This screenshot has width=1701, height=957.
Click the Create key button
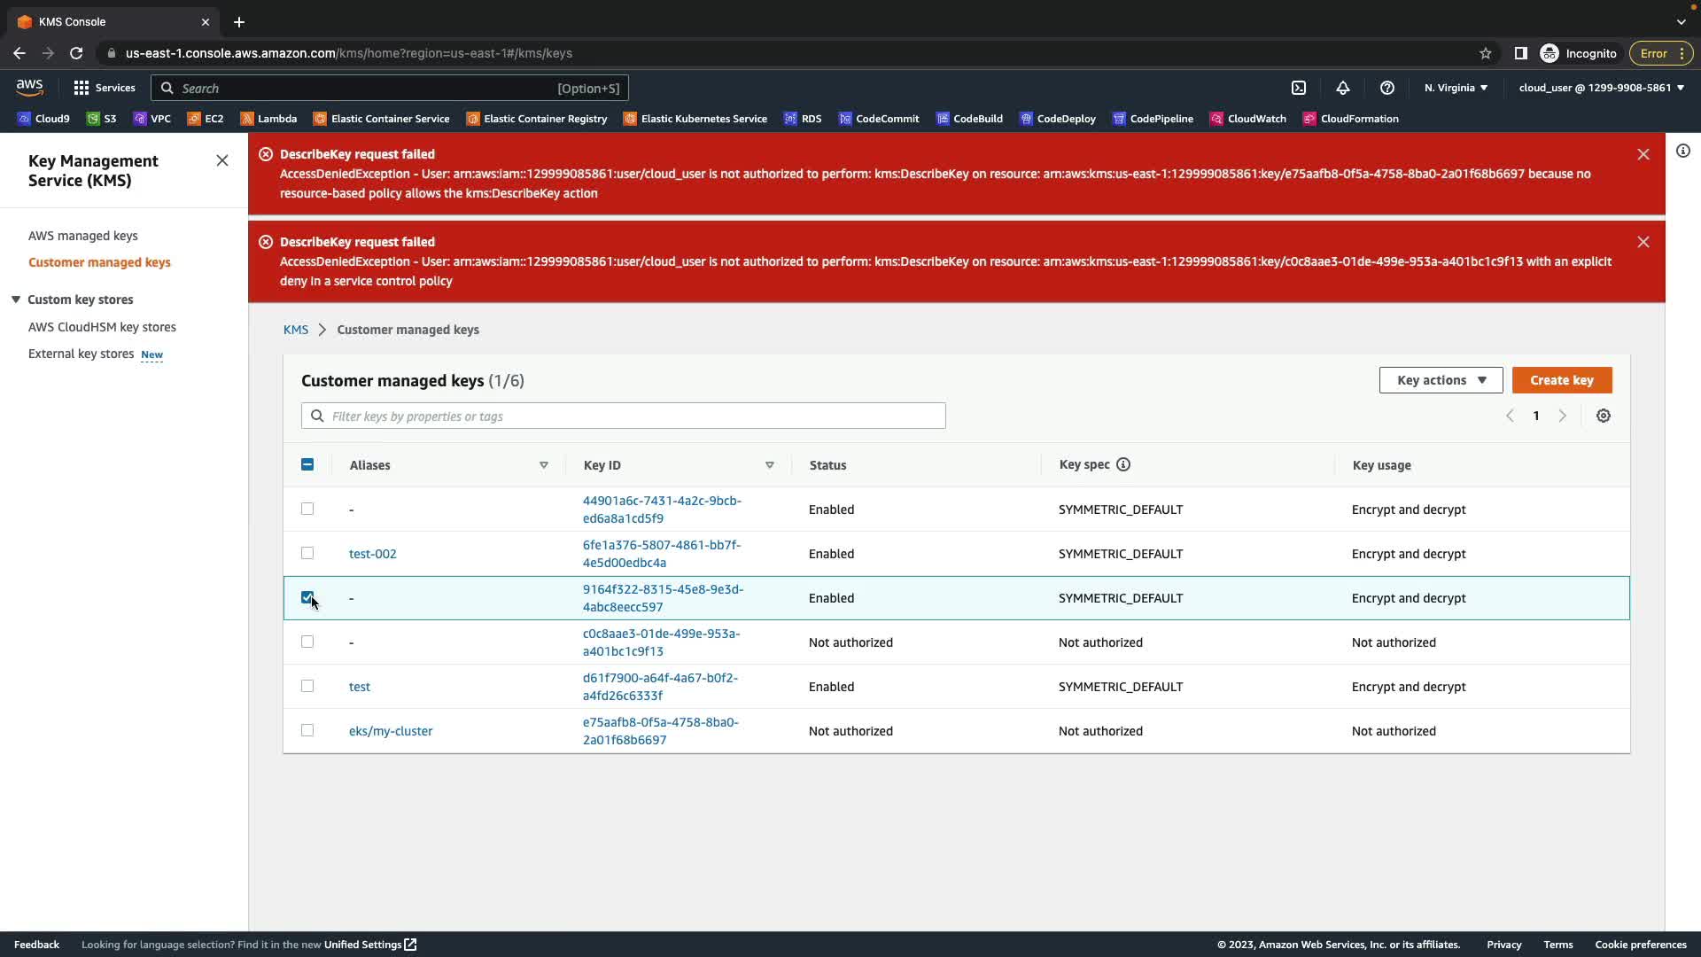point(1561,380)
